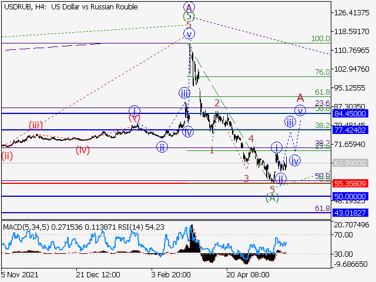Select the green (A) wave label at the low

[x=272, y=198]
